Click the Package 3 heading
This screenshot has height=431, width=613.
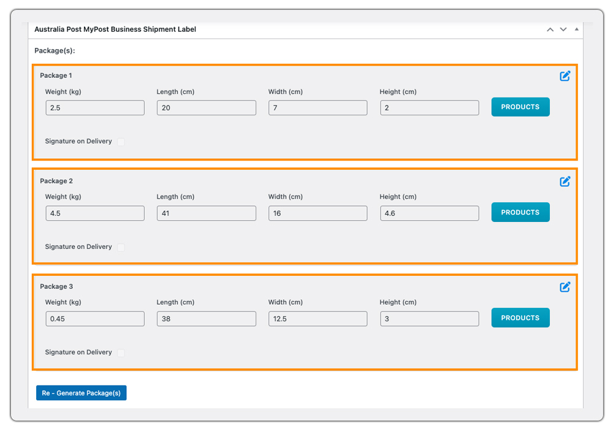pyautogui.click(x=56, y=287)
